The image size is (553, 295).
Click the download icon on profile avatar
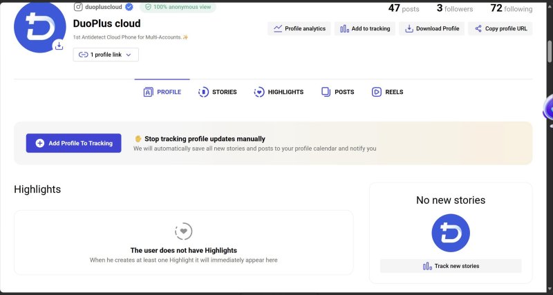(x=59, y=46)
